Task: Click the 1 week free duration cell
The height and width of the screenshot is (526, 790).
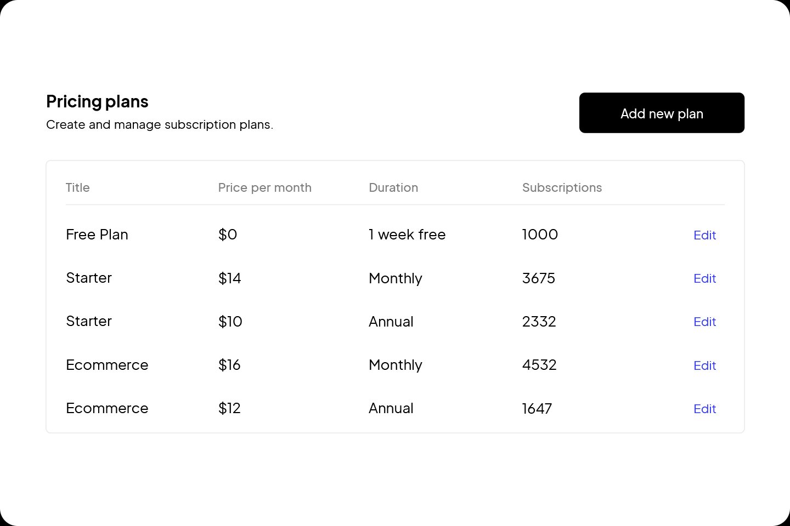Action: [x=407, y=235]
